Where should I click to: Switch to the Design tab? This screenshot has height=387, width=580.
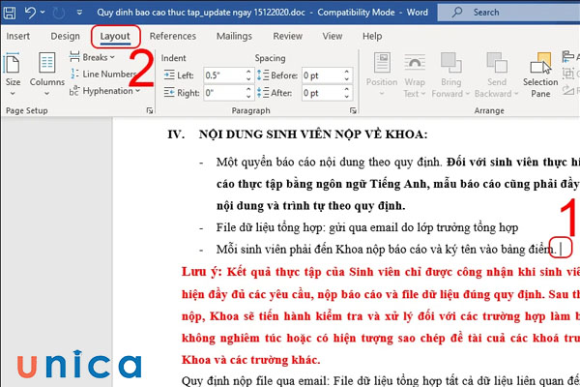click(x=65, y=37)
